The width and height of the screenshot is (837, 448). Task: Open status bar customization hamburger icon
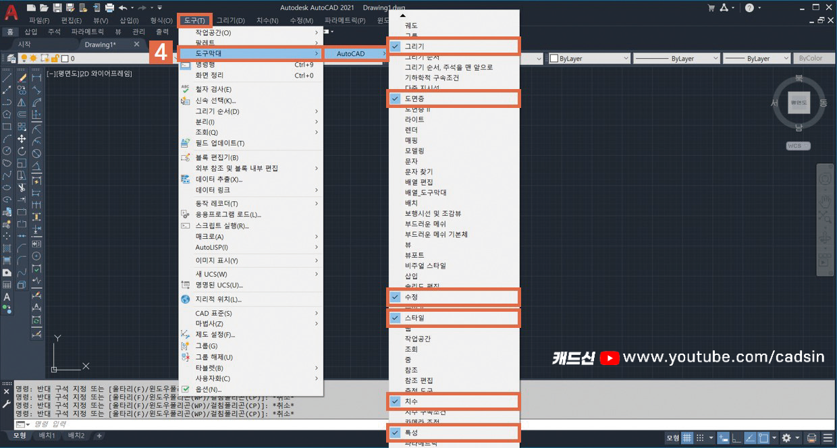[828, 437]
